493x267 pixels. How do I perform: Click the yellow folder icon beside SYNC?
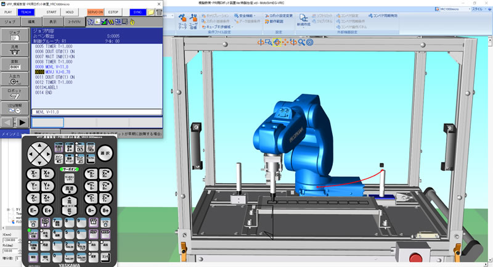pos(151,12)
